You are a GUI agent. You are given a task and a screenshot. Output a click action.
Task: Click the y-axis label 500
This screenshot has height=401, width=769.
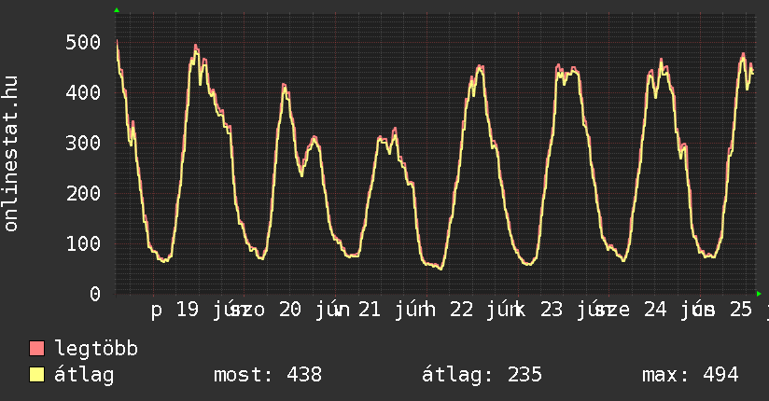pos(83,42)
